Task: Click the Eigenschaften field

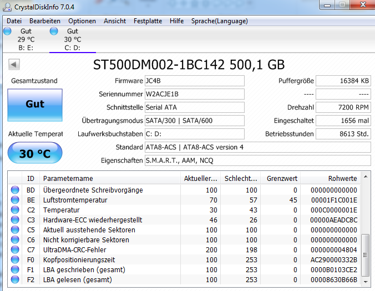Action: pyautogui.click(x=258, y=160)
